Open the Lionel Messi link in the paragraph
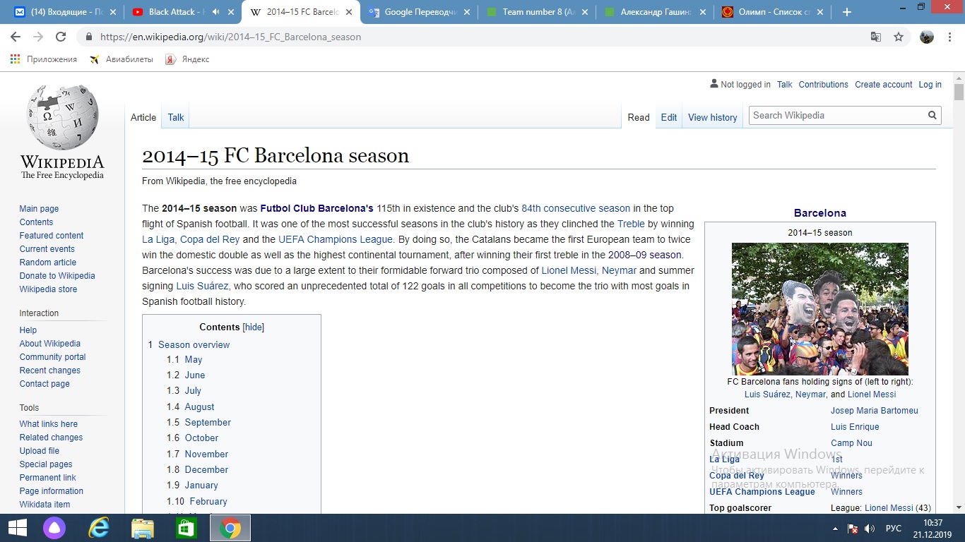Viewport: 965px width, 542px height. [569, 270]
